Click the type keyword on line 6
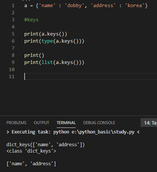 47,41
